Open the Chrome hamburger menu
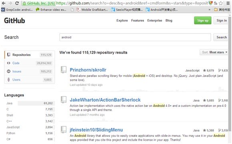232x144 pixels. [x=228, y=3]
